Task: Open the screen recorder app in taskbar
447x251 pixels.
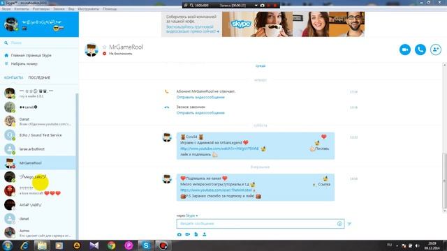Action: 163,245
